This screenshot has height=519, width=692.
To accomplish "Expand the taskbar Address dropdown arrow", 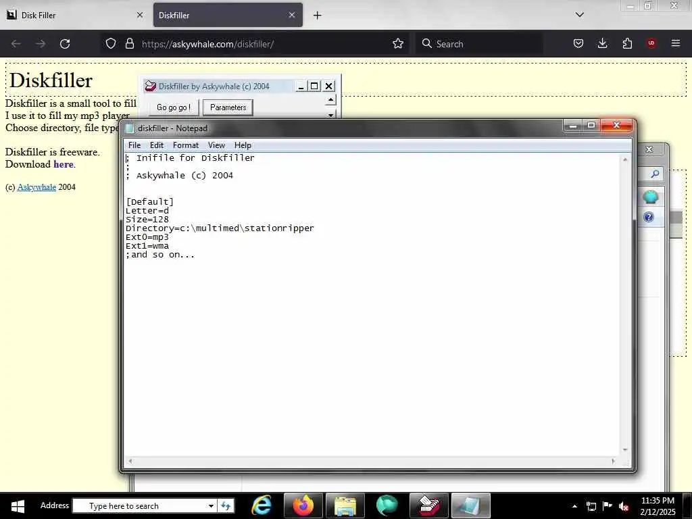I will coord(211,505).
